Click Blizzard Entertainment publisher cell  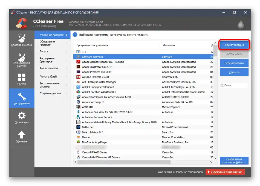(x=175, y=127)
